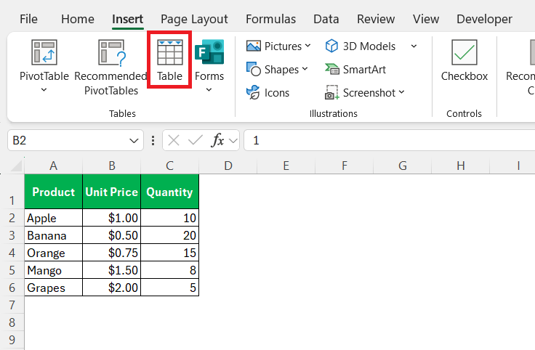535x350 pixels.
Task: Select the $2.00 price cell
Action: [x=111, y=288]
